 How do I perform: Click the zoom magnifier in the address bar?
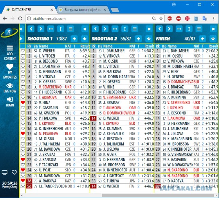tap(154, 18)
